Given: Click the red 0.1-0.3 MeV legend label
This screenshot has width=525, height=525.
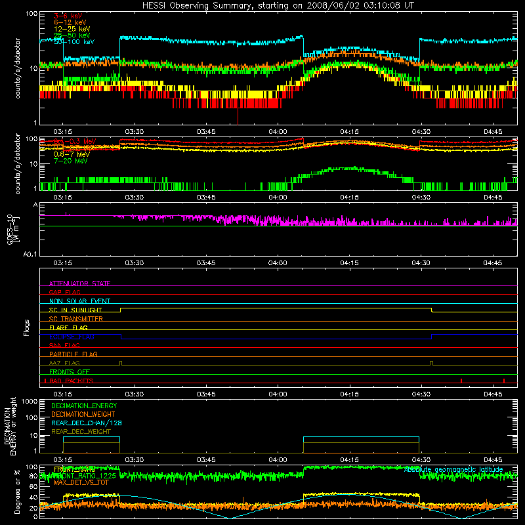Looking at the screenshot, I should pyautogui.click(x=75, y=141).
